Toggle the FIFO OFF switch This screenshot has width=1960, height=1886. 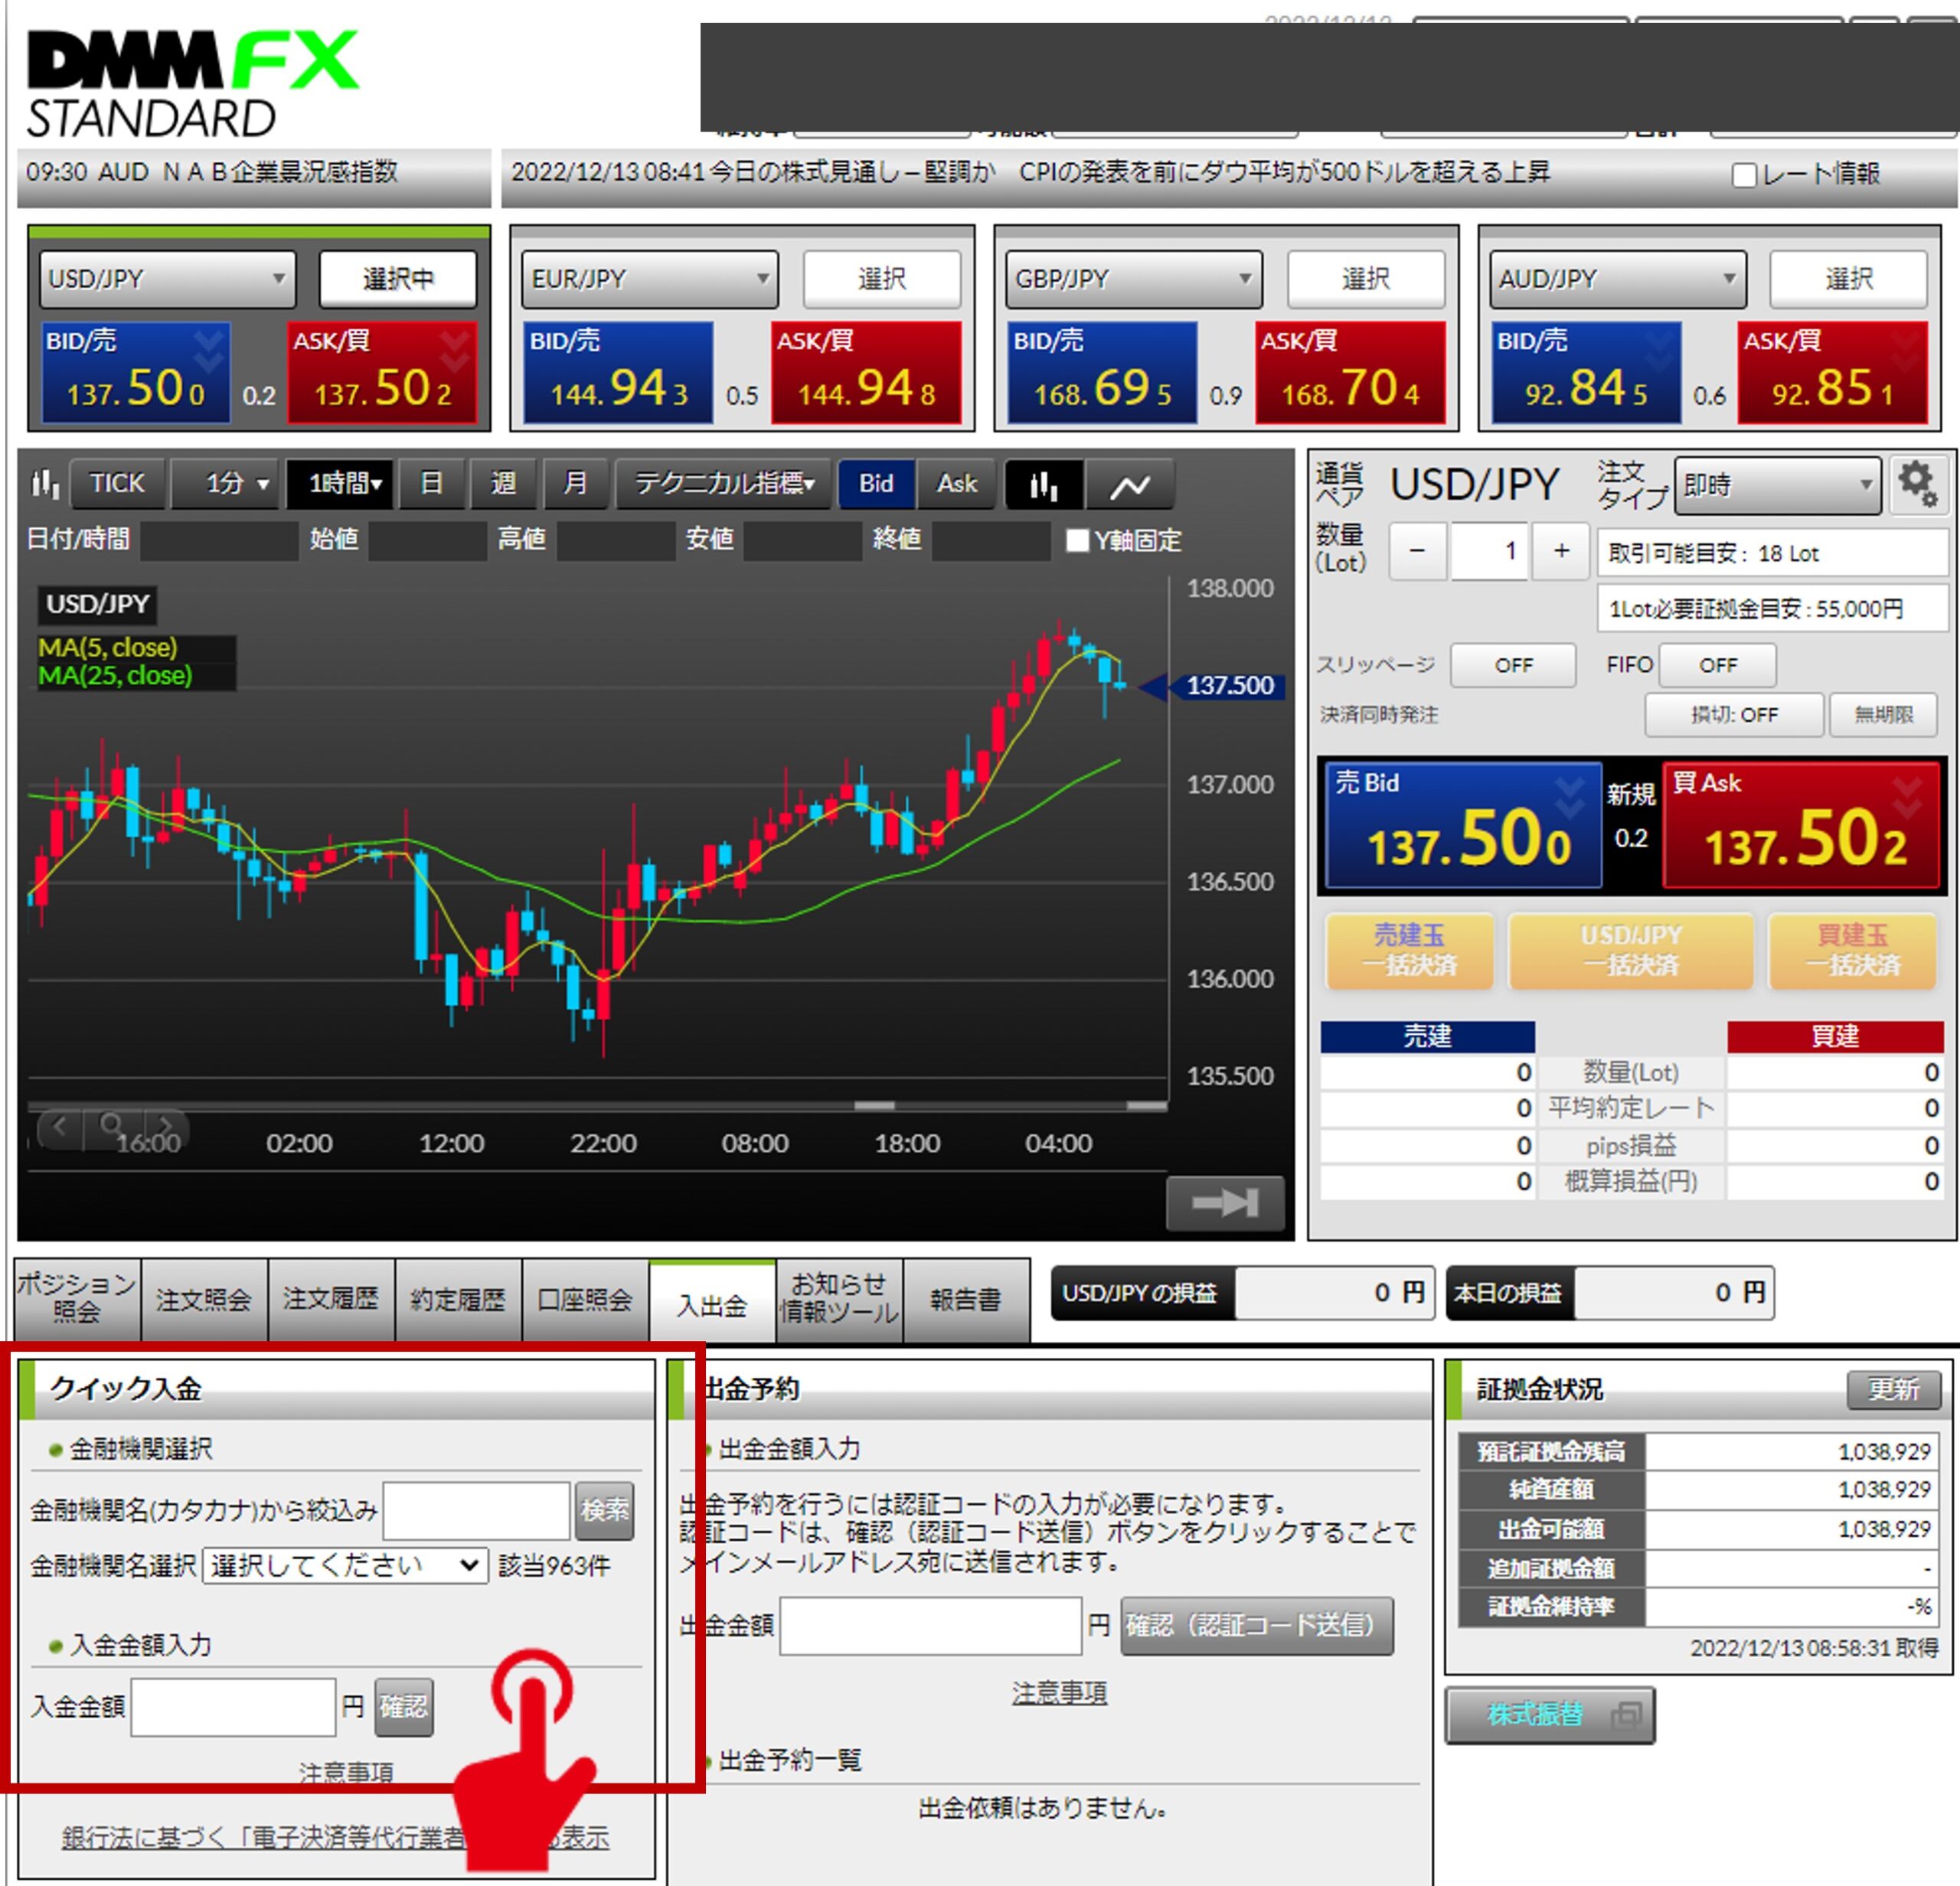(1717, 664)
